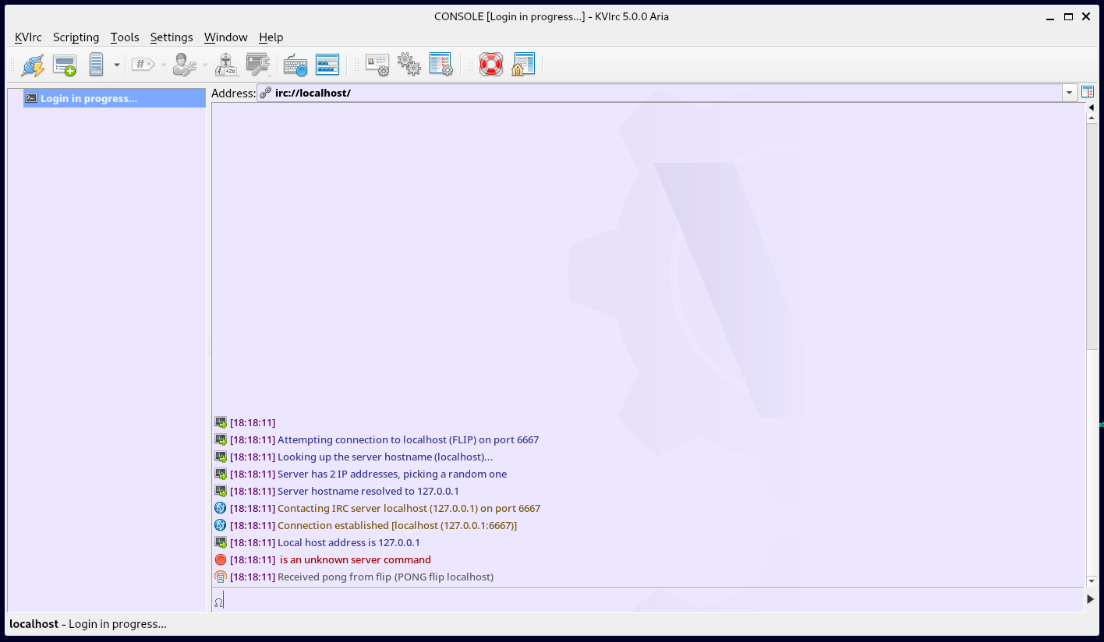This screenshot has height=642, width=1104.
Task: Minimize the KVIrc window
Action: coord(1052,16)
